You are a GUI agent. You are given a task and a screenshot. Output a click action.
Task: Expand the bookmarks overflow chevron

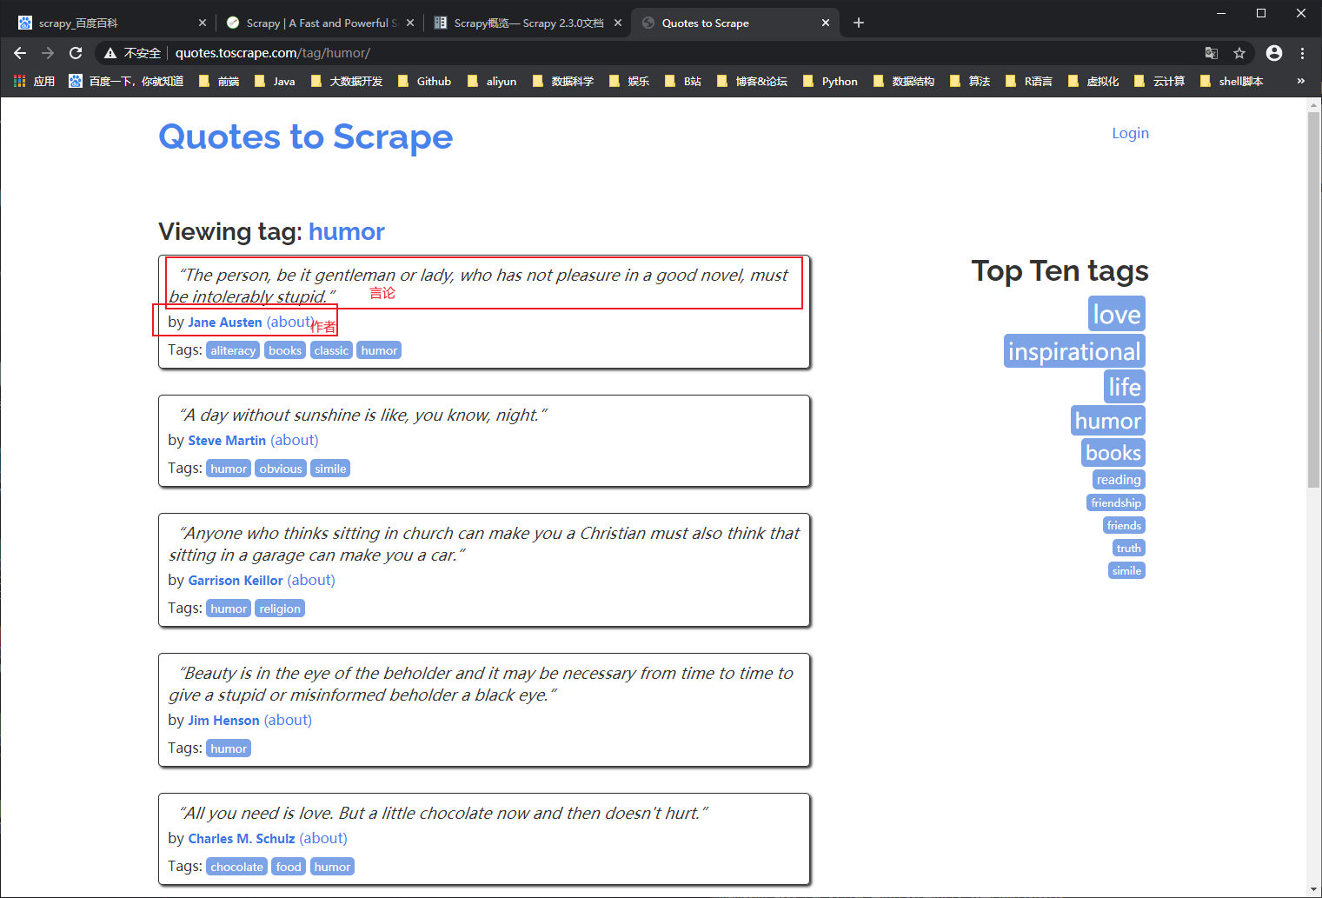(x=1300, y=81)
